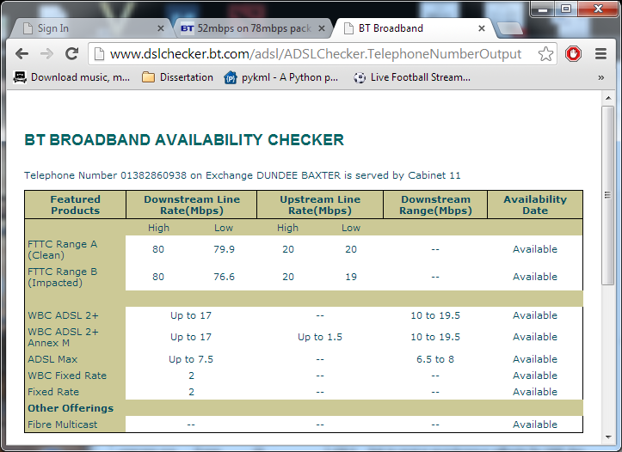Click the Downstream Line Rate(Mbps) header
This screenshot has width=622, height=452.
click(x=192, y=205)
